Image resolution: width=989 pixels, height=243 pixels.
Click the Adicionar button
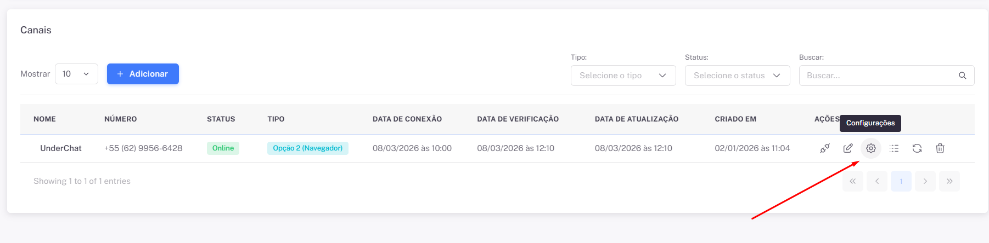point(143,74)
